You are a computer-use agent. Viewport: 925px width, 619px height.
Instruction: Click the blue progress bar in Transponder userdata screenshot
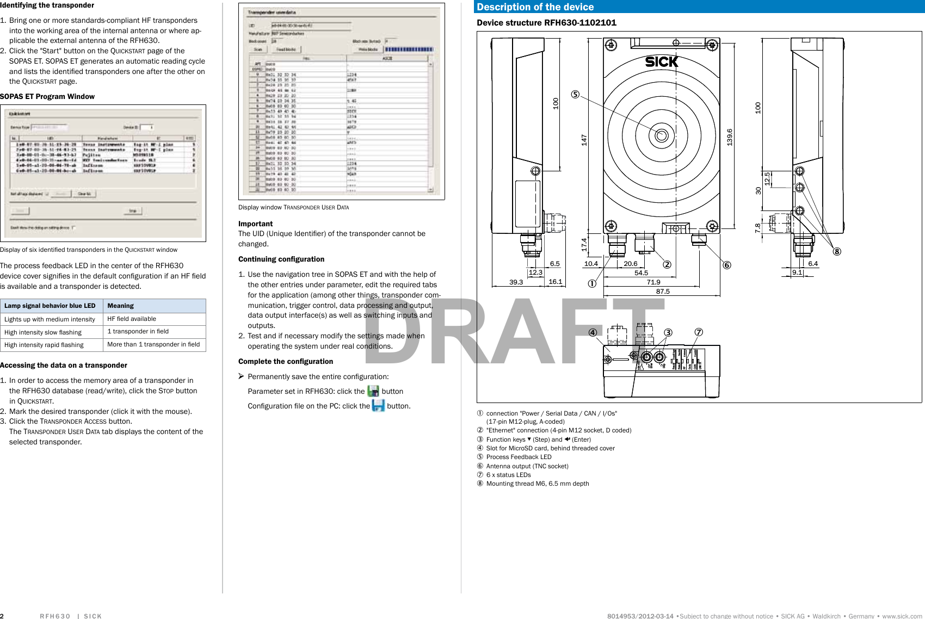409,49
